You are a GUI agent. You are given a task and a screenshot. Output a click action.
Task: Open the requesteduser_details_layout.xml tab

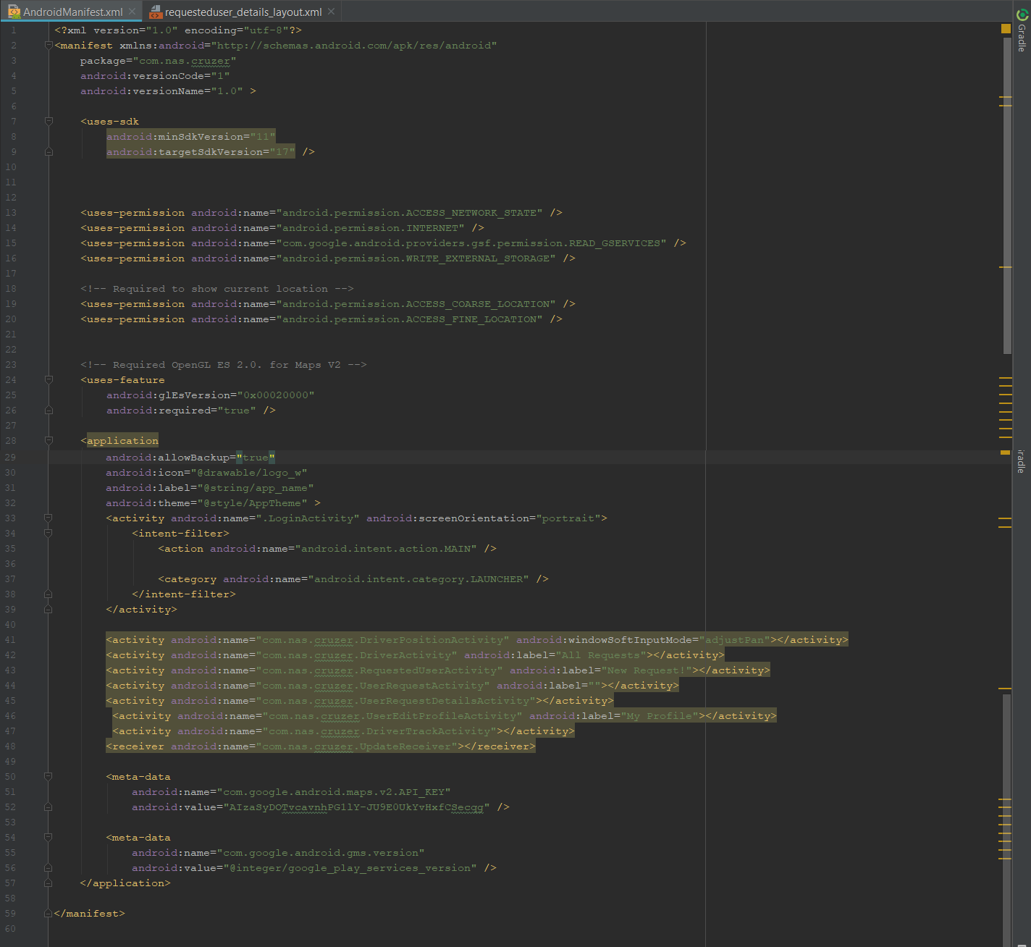pyautogui.click(x=243, y=12)
